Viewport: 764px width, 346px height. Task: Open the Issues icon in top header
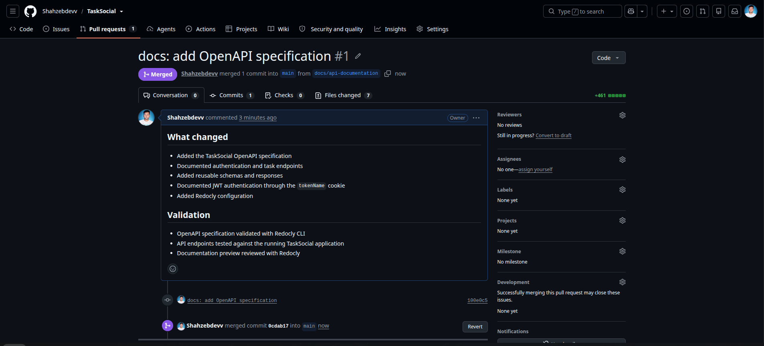(687, 11)
